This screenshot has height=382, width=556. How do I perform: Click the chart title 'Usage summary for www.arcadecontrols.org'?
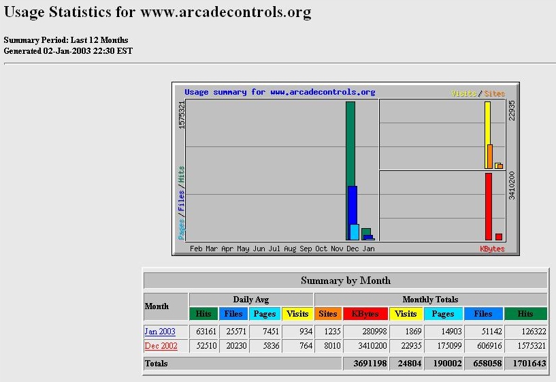click(280, 92)
